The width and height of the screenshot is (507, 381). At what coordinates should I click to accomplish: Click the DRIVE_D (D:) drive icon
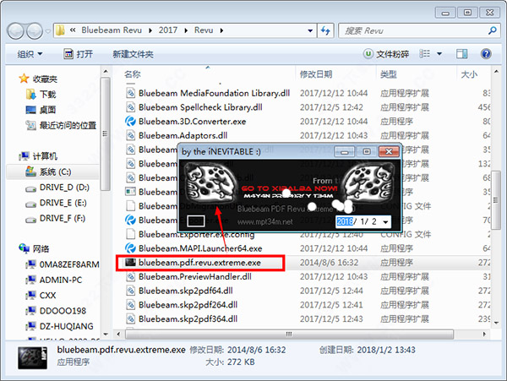[x=31, y=188]
